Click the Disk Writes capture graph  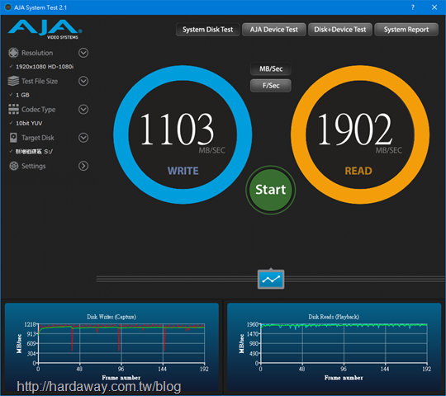click(x=111, y=347)
